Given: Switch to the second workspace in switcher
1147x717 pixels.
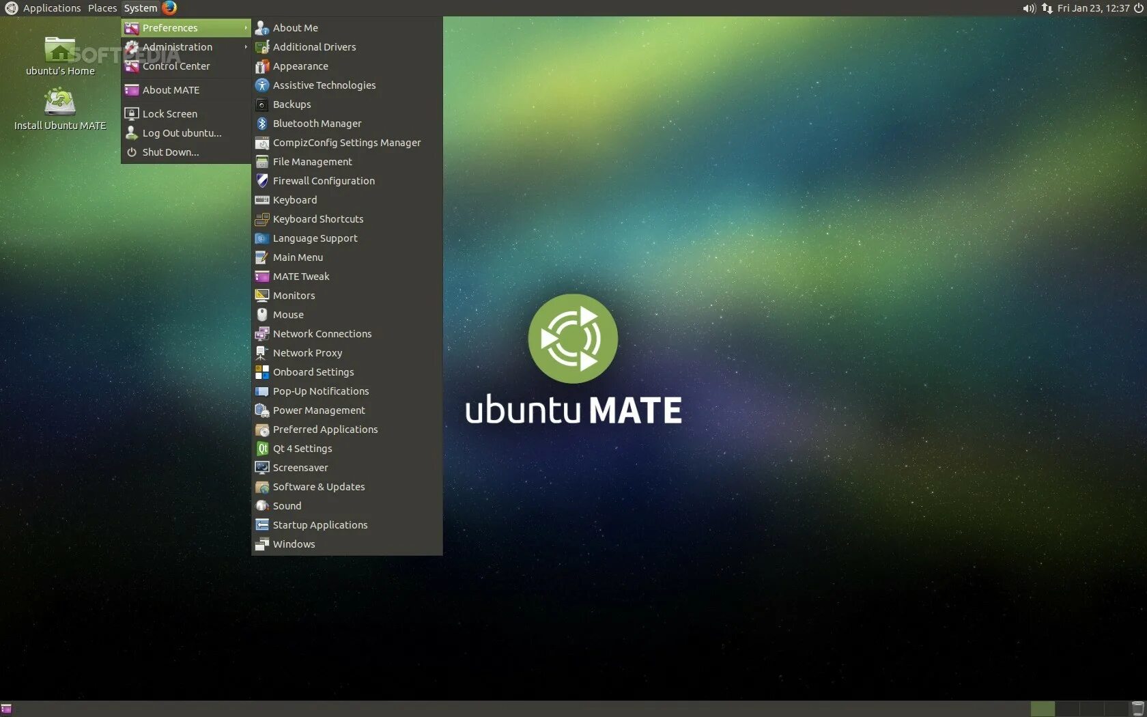Looking at the screenshot, I should click(1066, 709).
